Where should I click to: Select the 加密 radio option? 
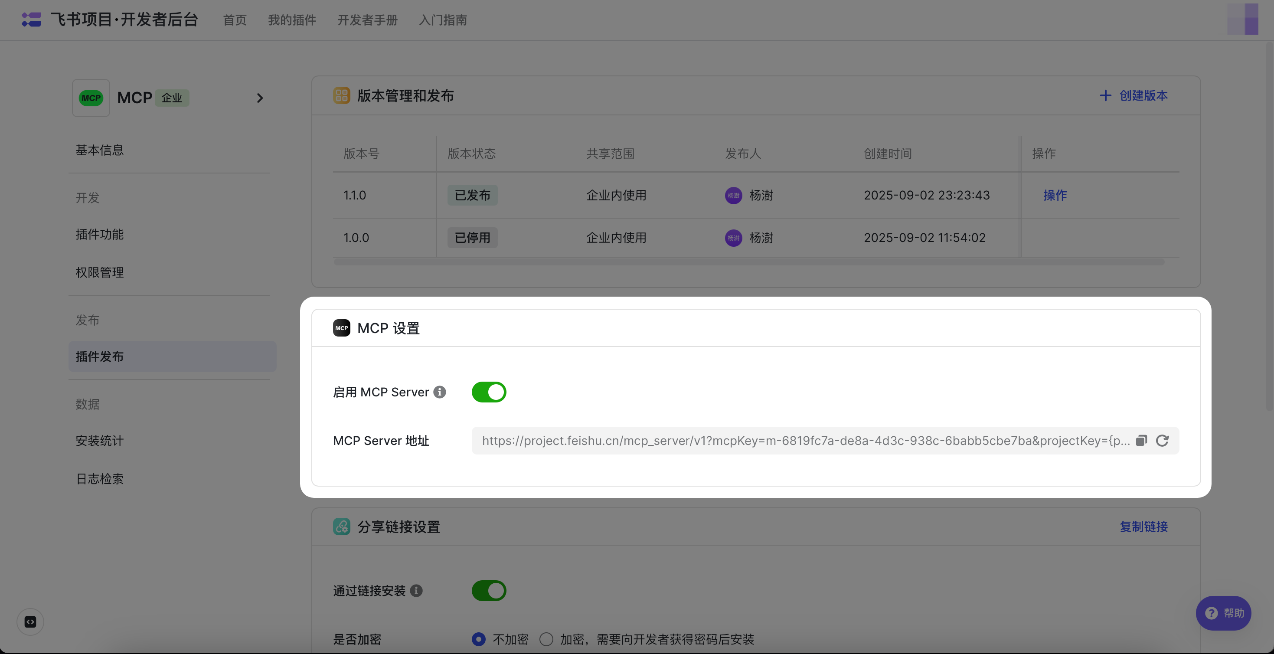[546, 639]
